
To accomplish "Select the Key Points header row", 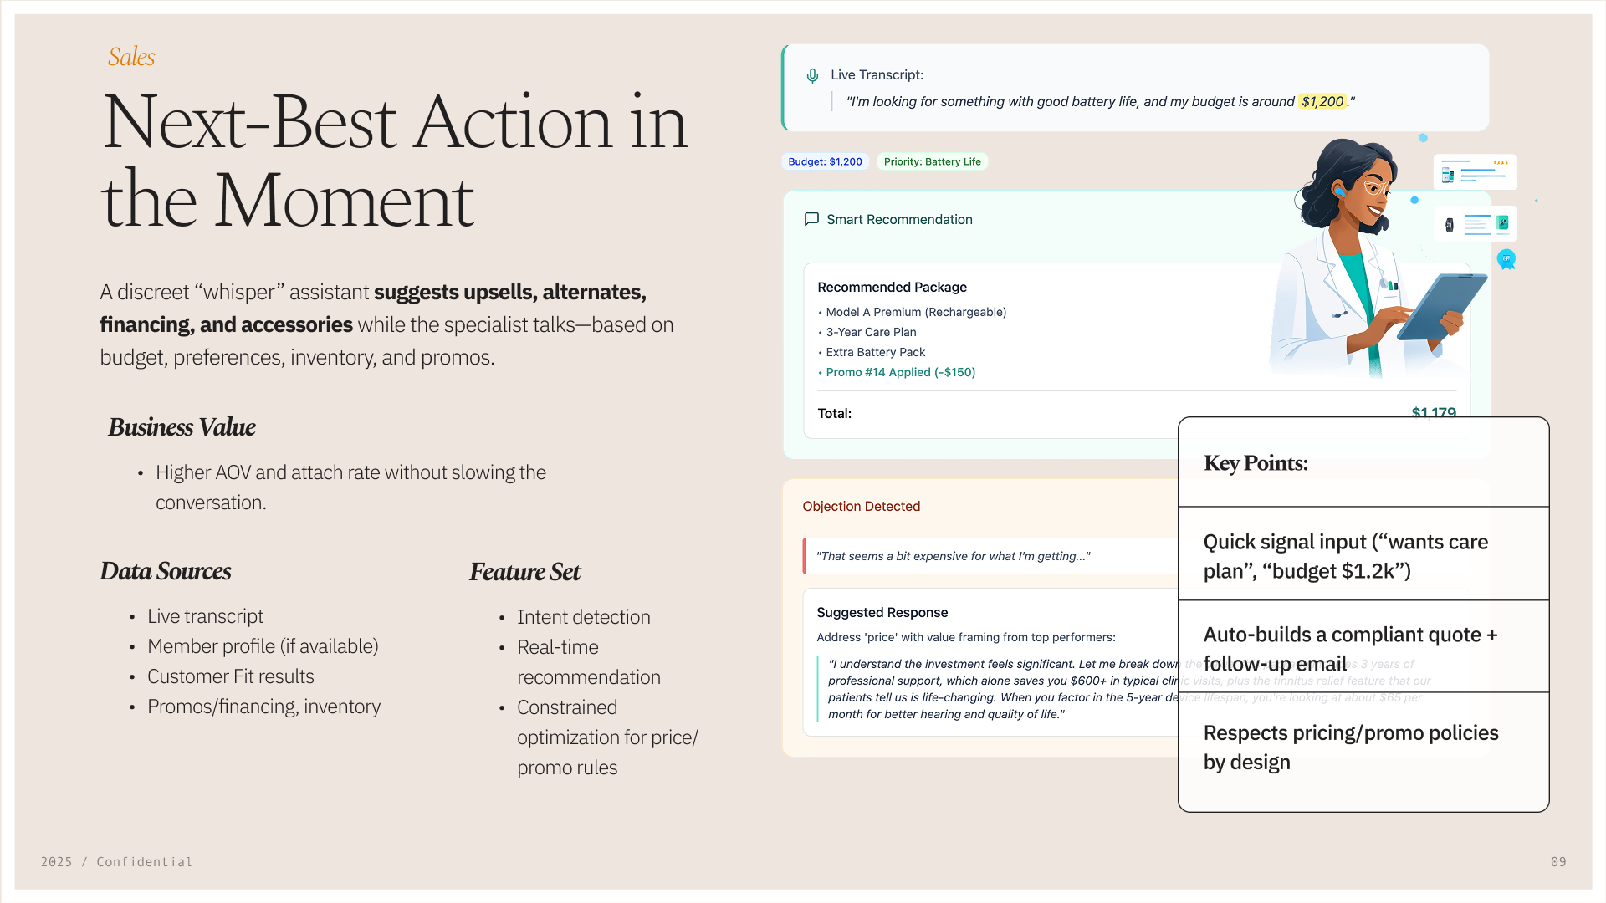I will coord(1363,462).
